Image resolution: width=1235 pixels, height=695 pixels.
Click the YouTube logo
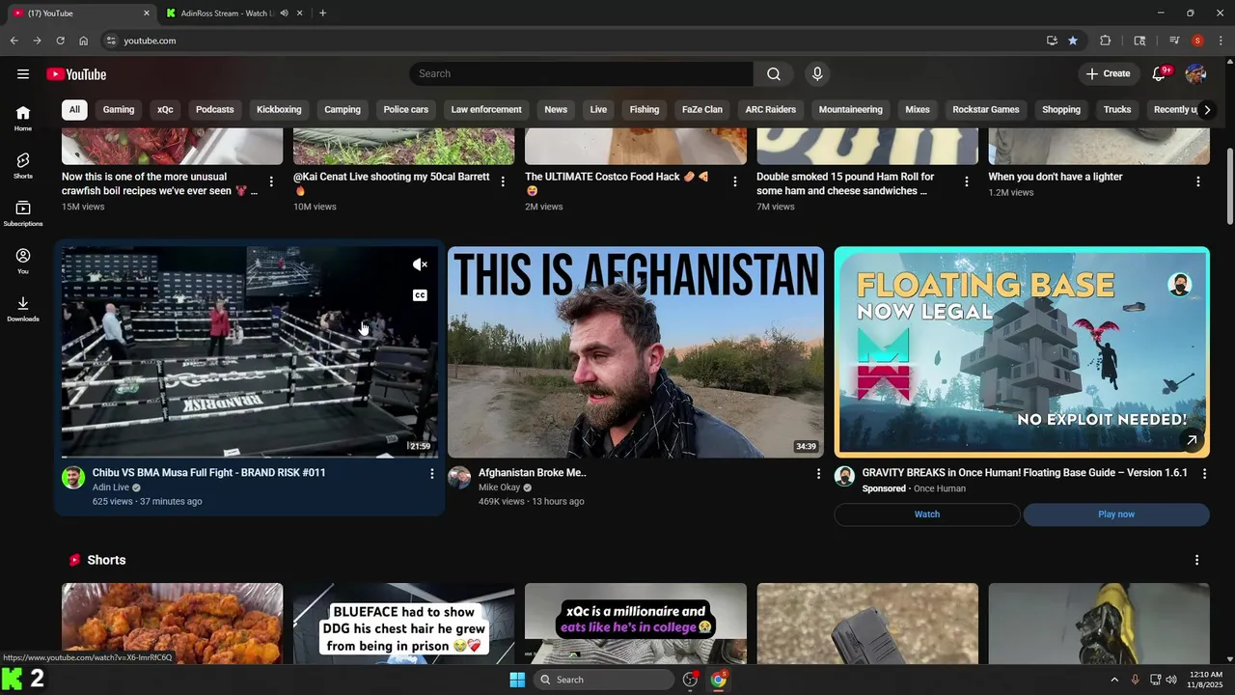pyautogui.click(x=76, y=74)
